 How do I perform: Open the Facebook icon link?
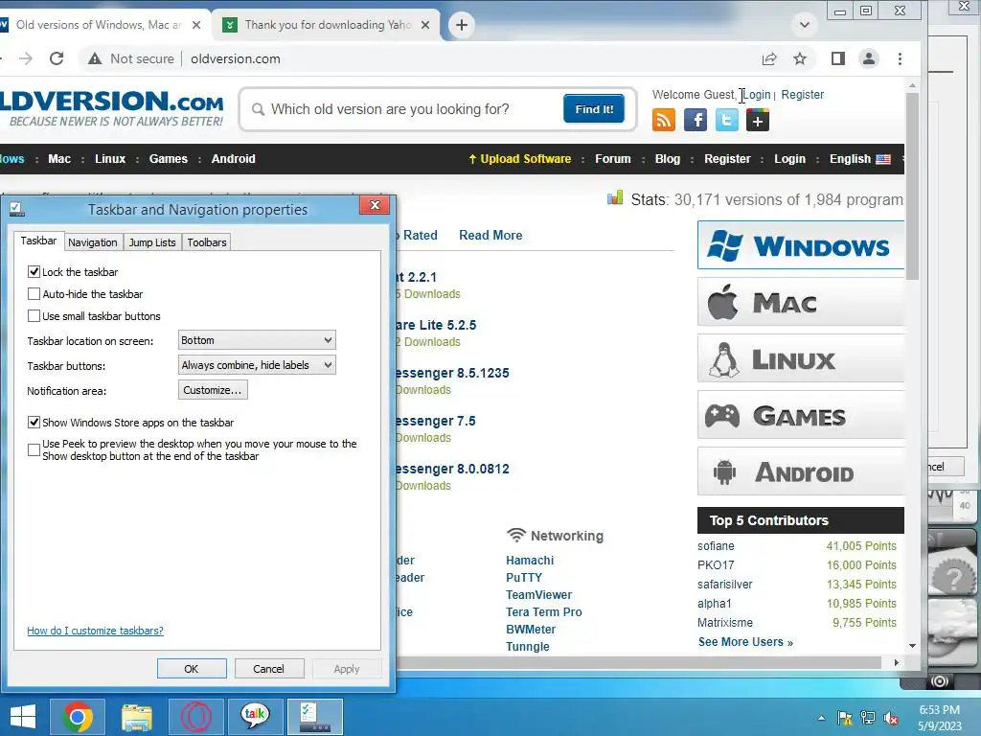(696, 120)
